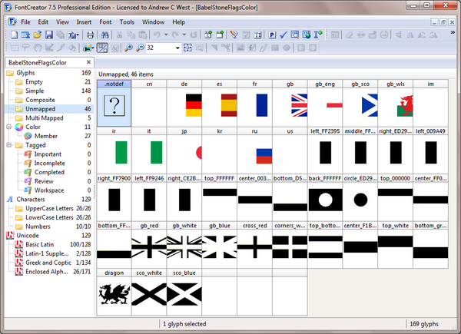Select the gb_wls Welsh flag glyph
This screenshot has height=334, width=461.
(x=396, y=103)
